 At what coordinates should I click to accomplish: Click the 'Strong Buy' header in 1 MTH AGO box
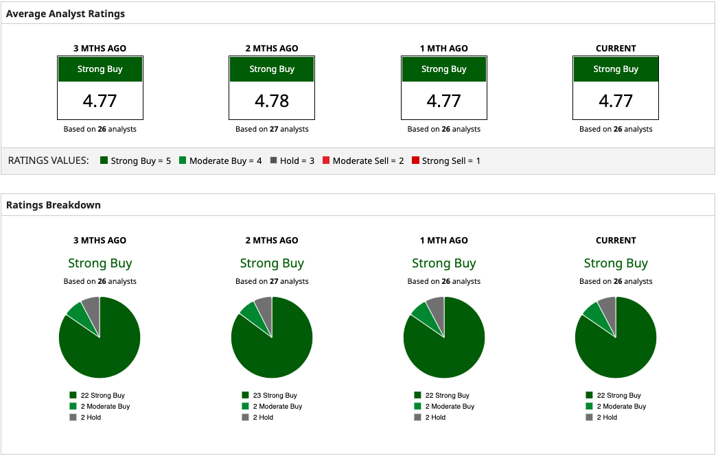point(443,69)
